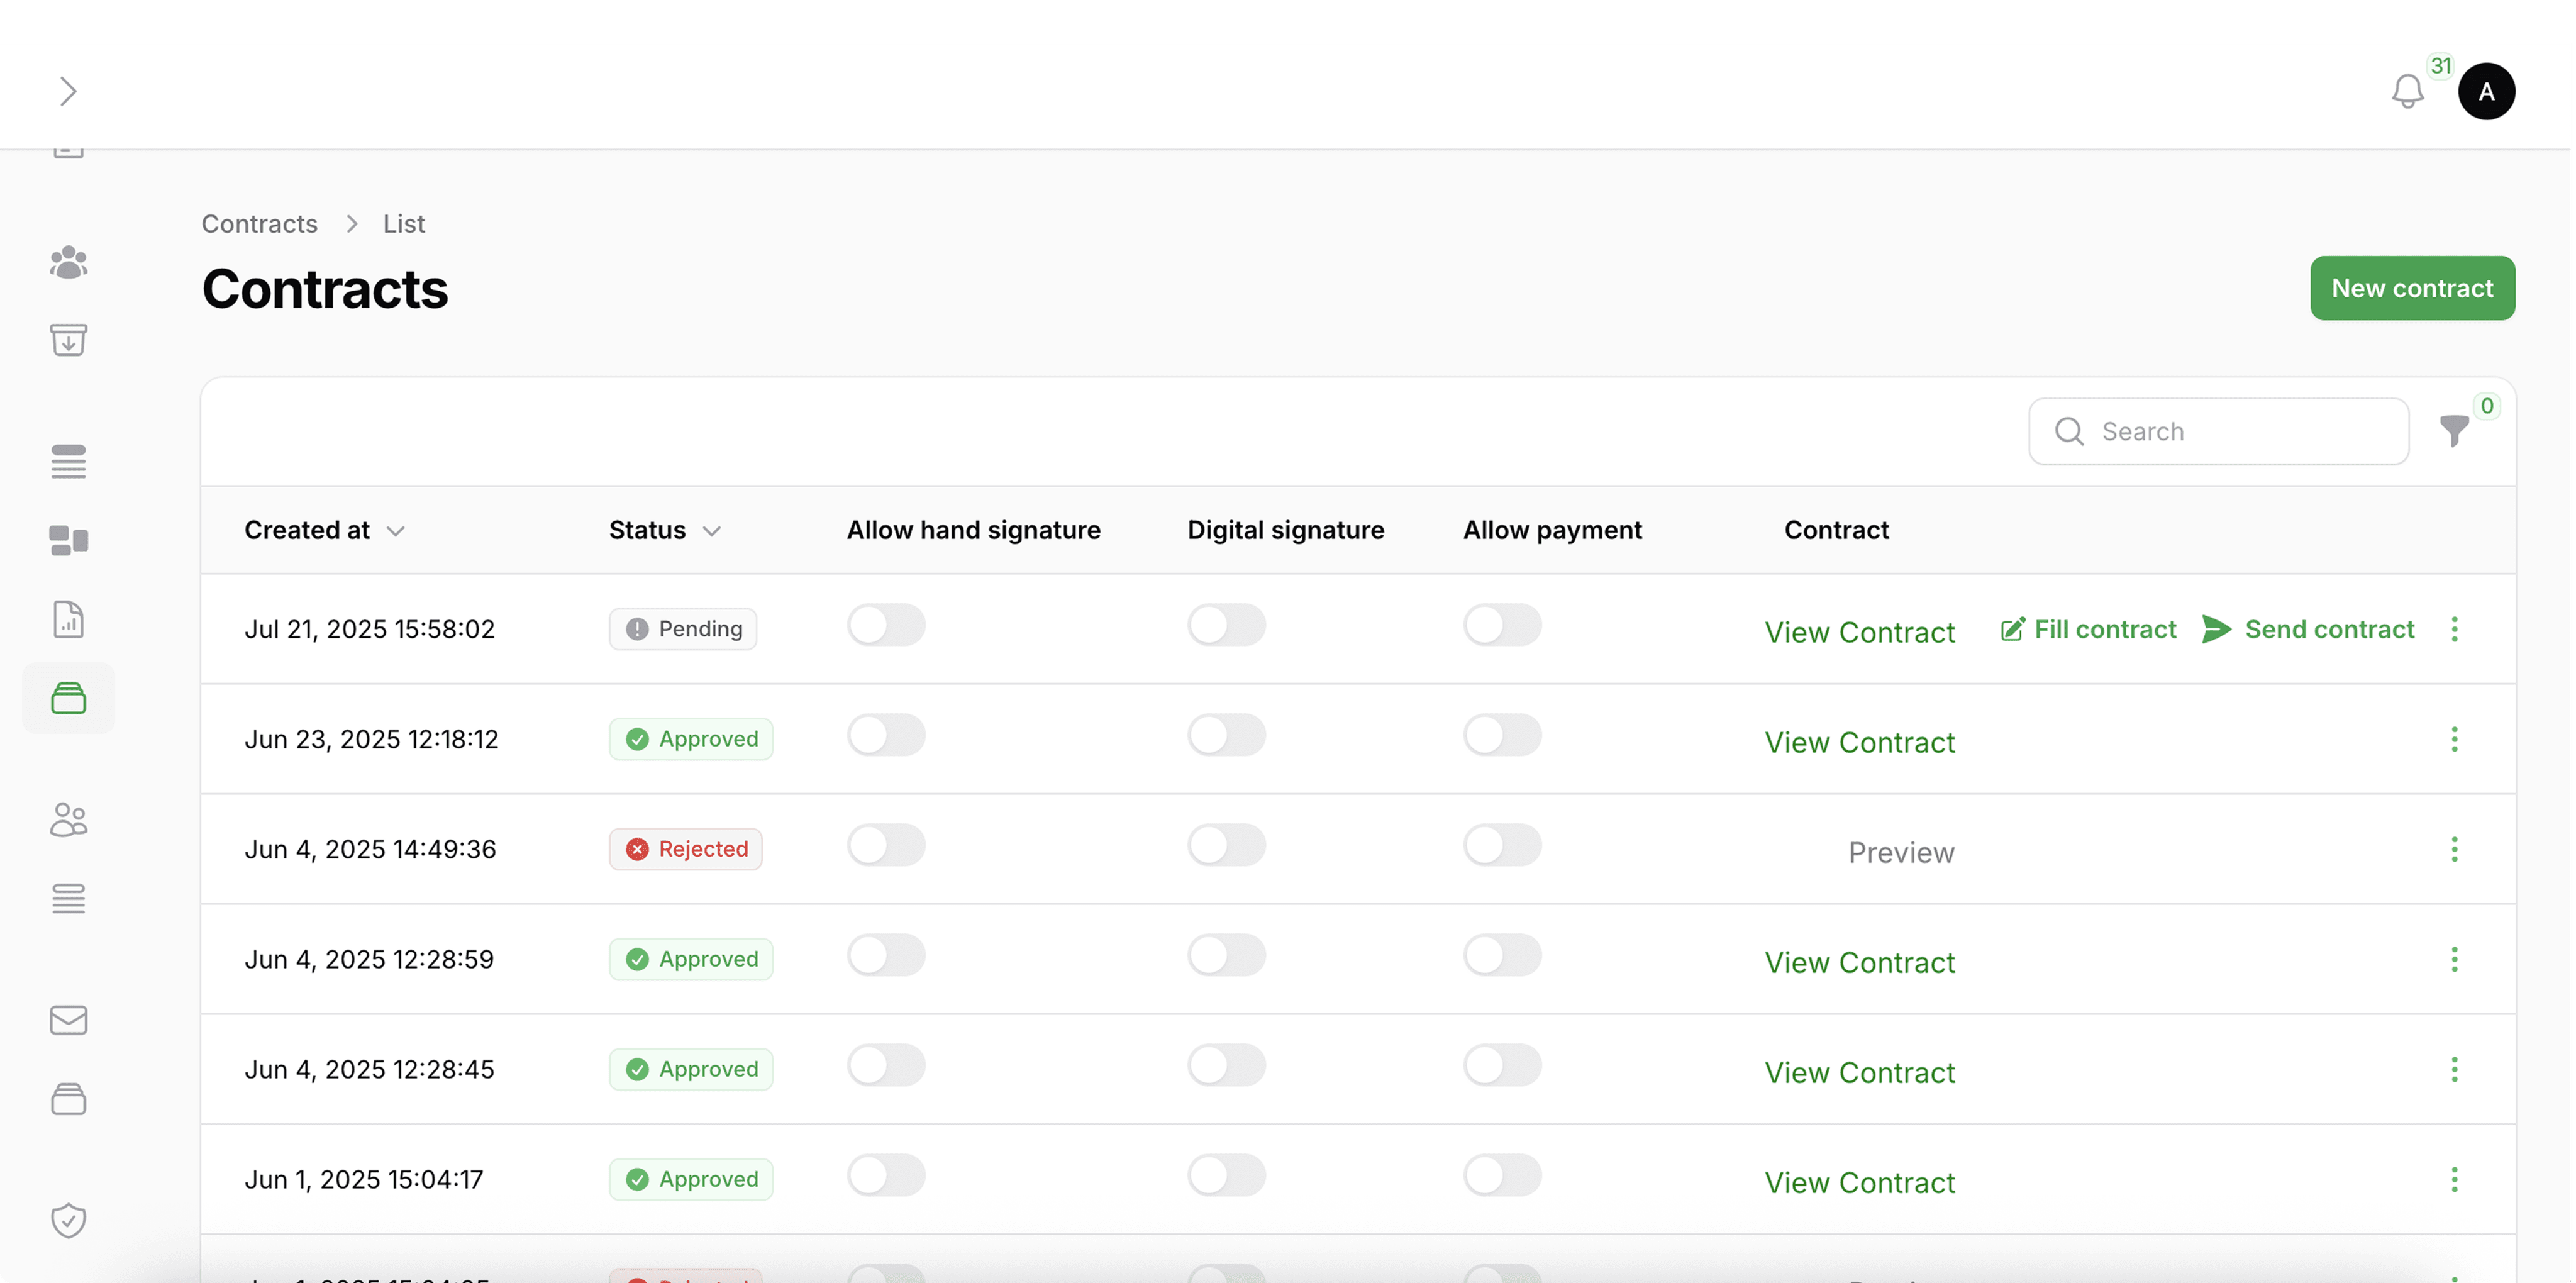Open row actions for Jun 4 12:28:59 row

click(x=2454, y=959)
